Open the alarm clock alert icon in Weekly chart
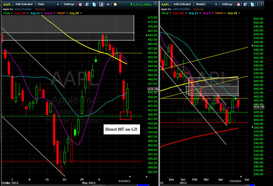This screenshot has height=186, width=273. click(238, 4)
